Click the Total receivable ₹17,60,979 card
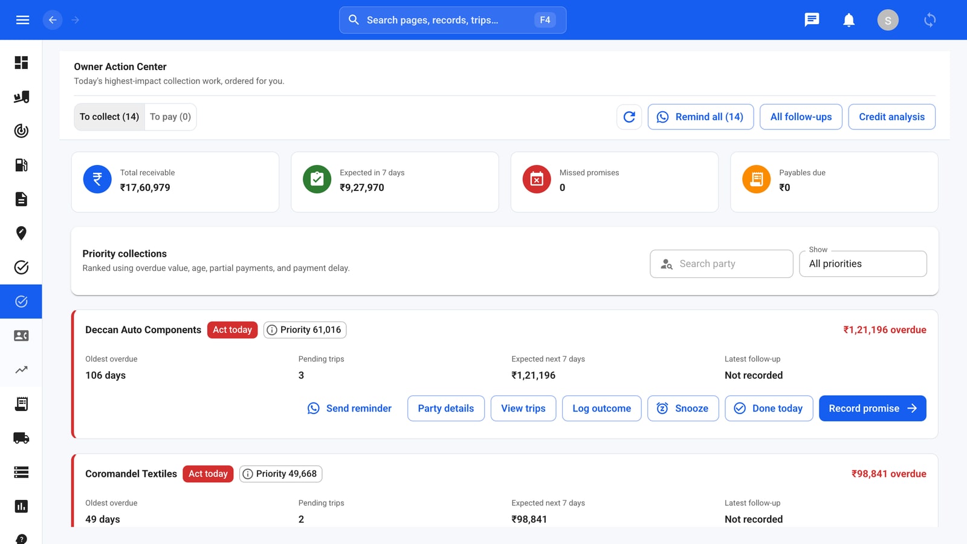The image size is (967, 544). pos(175,182)
